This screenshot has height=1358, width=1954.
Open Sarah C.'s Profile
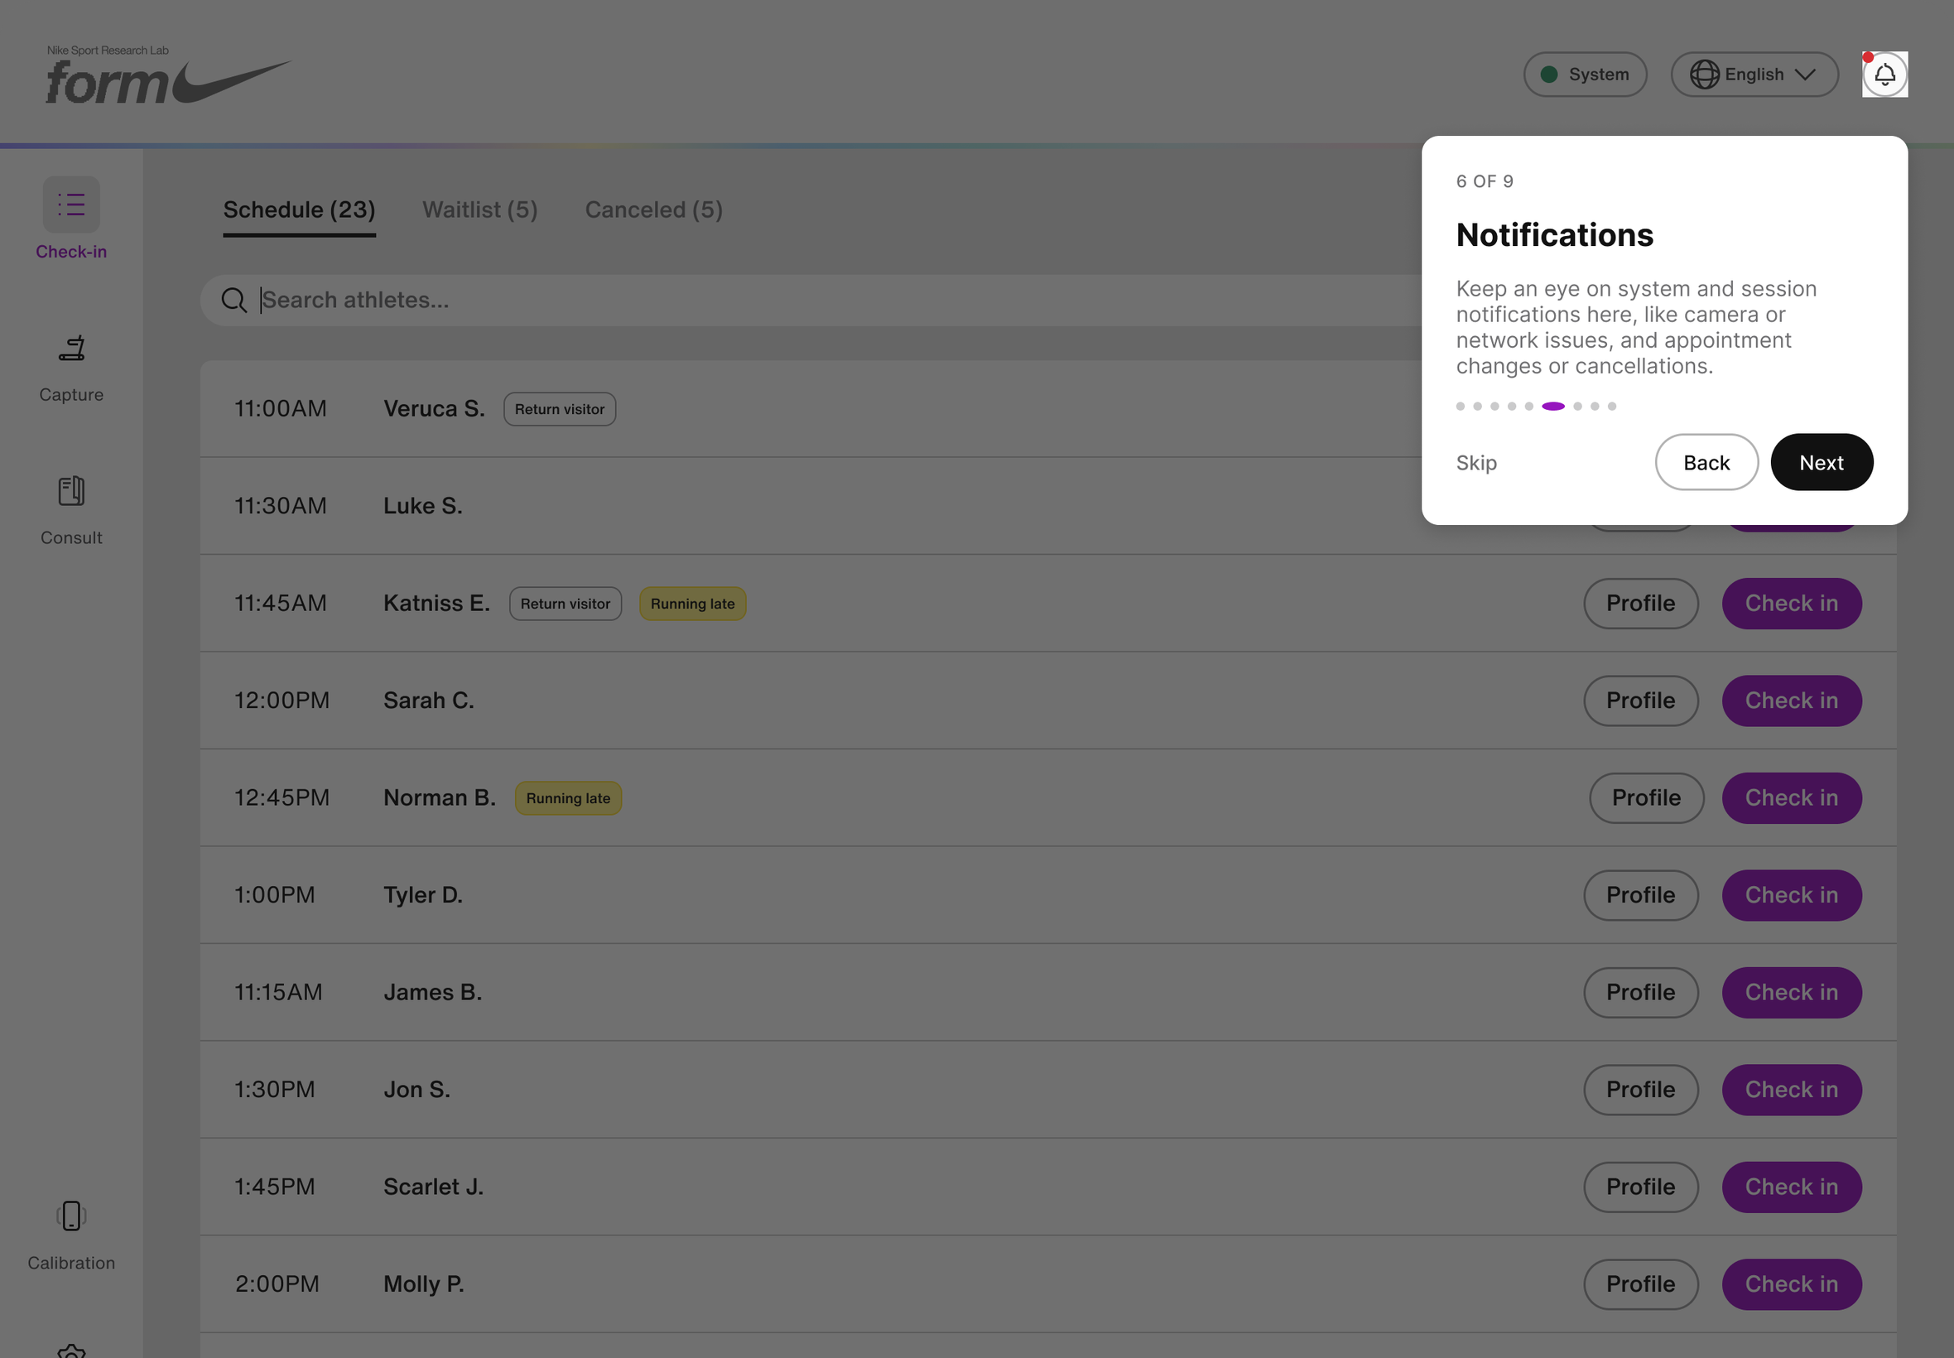[1640, 701]
